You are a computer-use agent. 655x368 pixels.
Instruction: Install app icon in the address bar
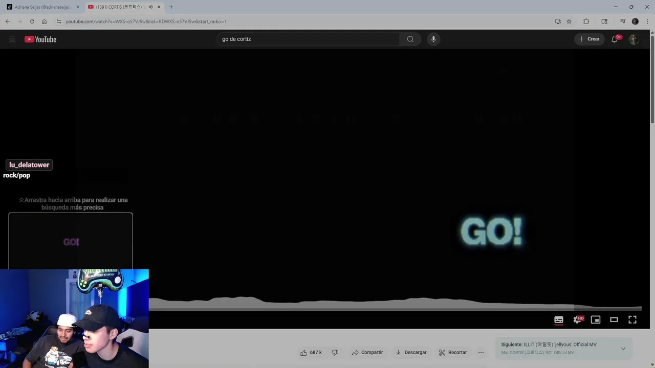pos(558,21)
